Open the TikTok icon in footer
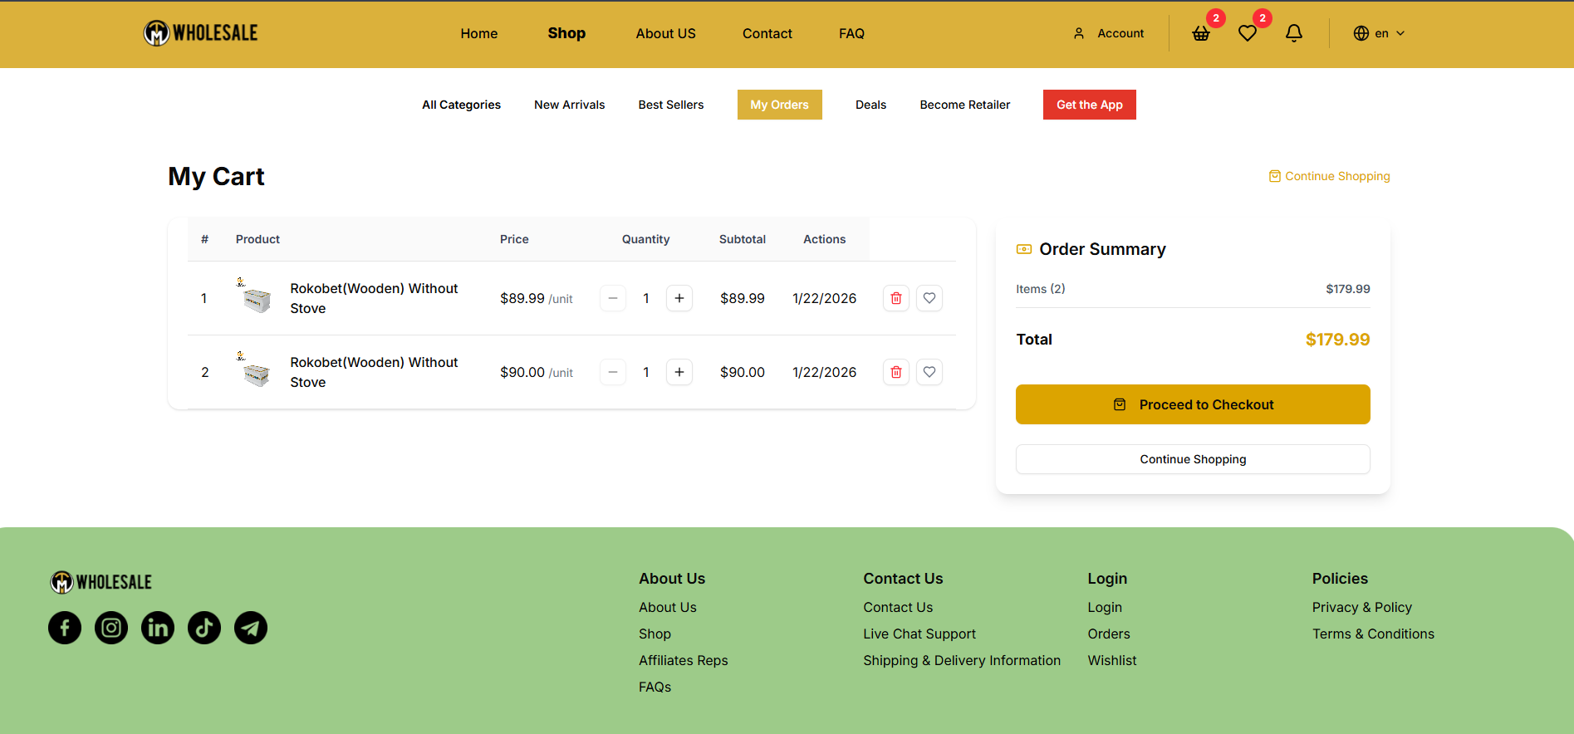Screen dimensions: 1574x734 (x=204, y=628)
